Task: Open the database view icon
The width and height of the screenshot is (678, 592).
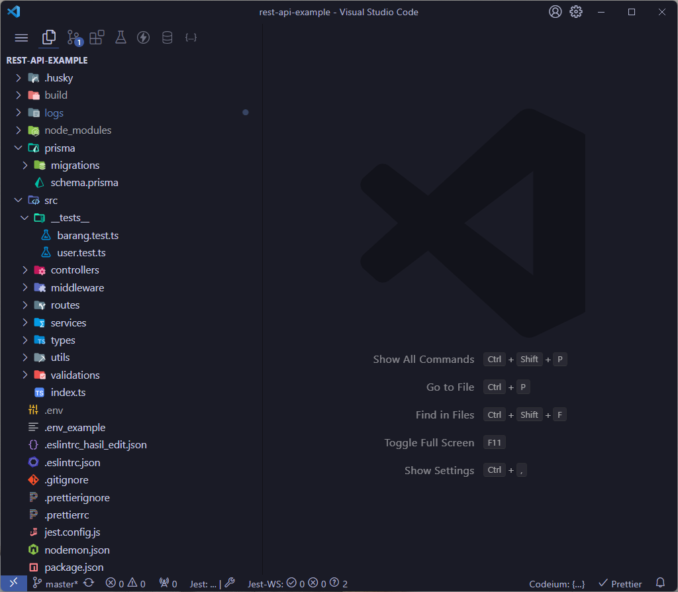Action: 167,38
